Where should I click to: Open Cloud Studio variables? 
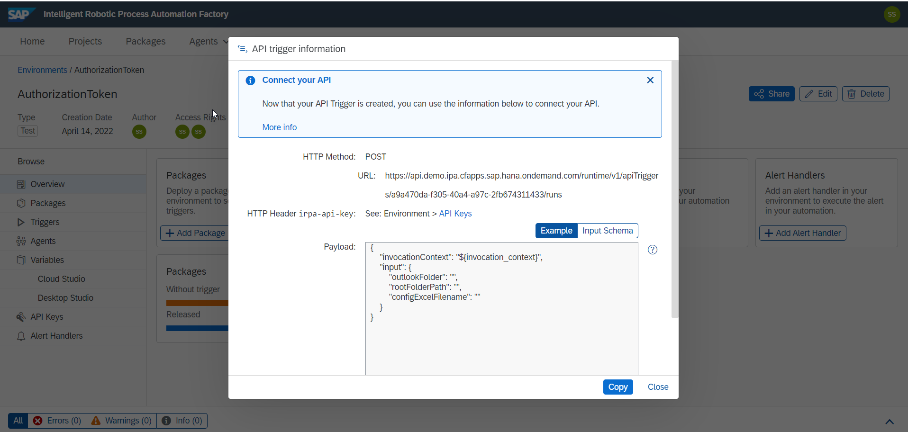[x=73, y=279]
